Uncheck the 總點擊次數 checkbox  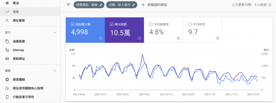click(72, 24)
